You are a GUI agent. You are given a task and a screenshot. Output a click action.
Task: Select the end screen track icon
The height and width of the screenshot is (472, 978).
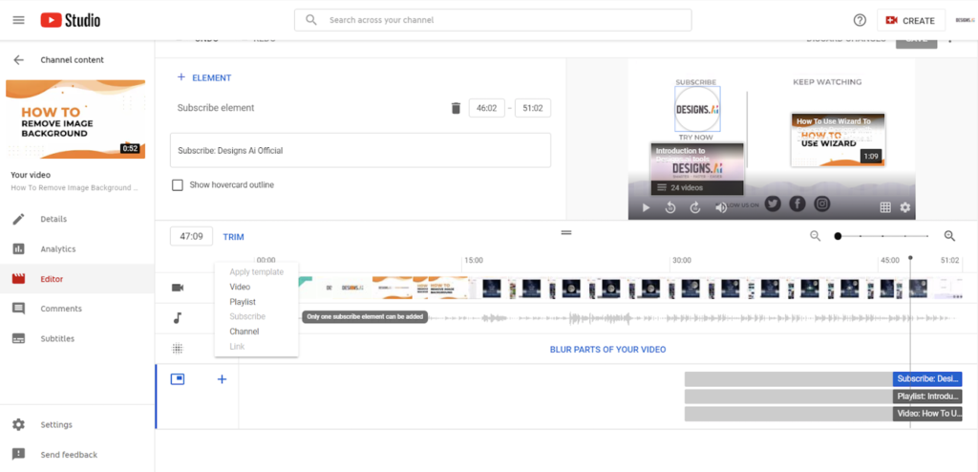pos(177,379)
